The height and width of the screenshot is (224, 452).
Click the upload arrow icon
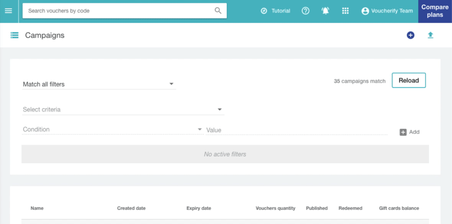[431, 35]
